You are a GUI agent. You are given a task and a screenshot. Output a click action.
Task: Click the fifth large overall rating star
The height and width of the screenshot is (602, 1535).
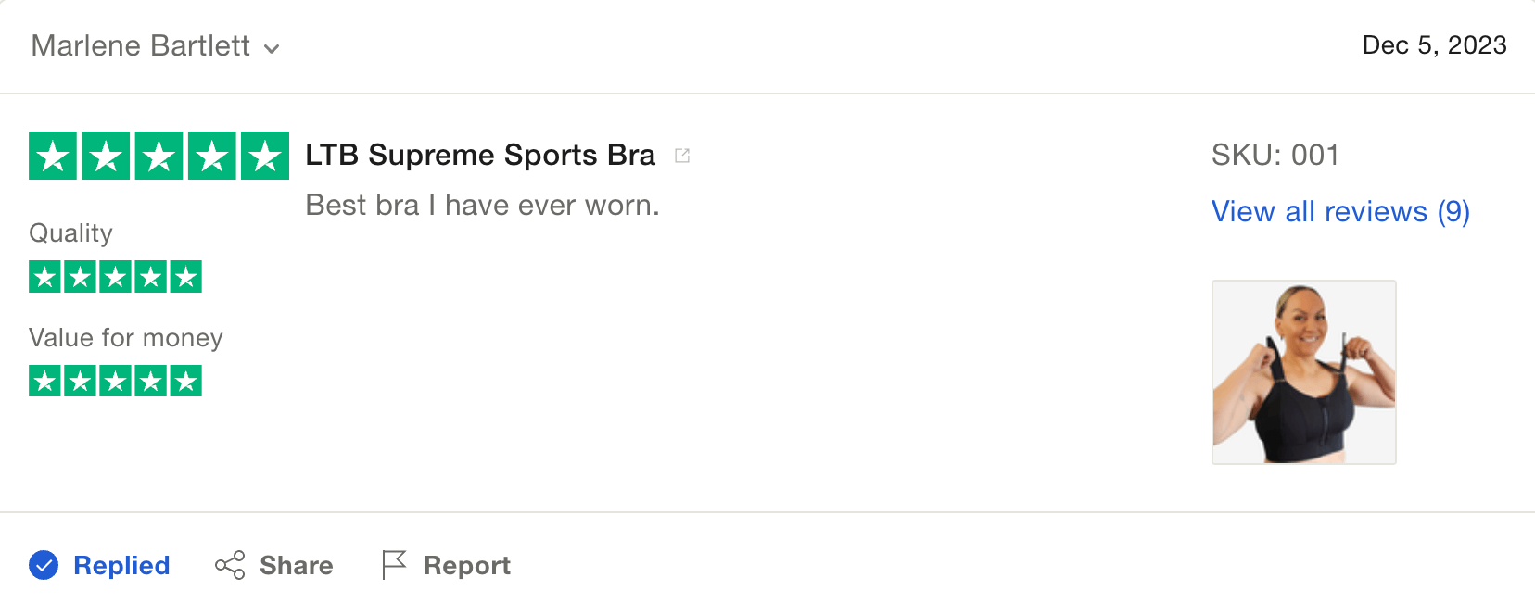pyautogui.click(x=265, y=156)
